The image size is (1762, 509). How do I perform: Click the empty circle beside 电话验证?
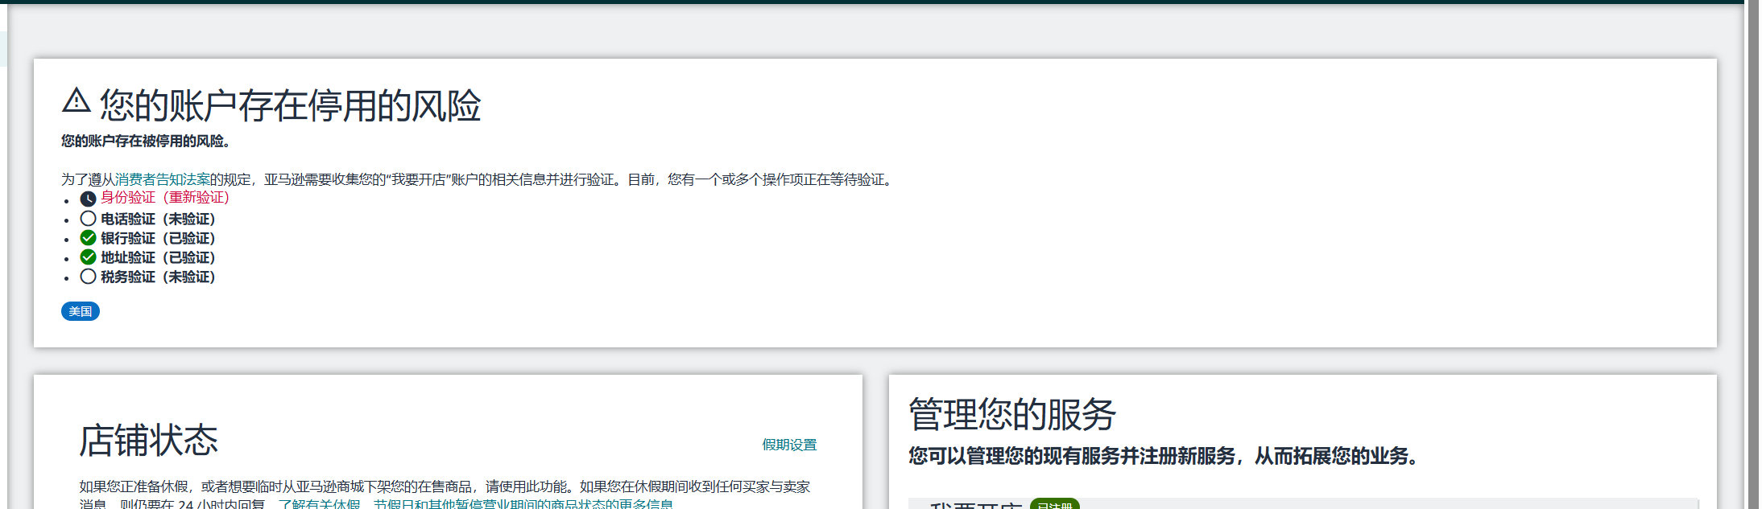pyautogui.click(x=88, y=219)
